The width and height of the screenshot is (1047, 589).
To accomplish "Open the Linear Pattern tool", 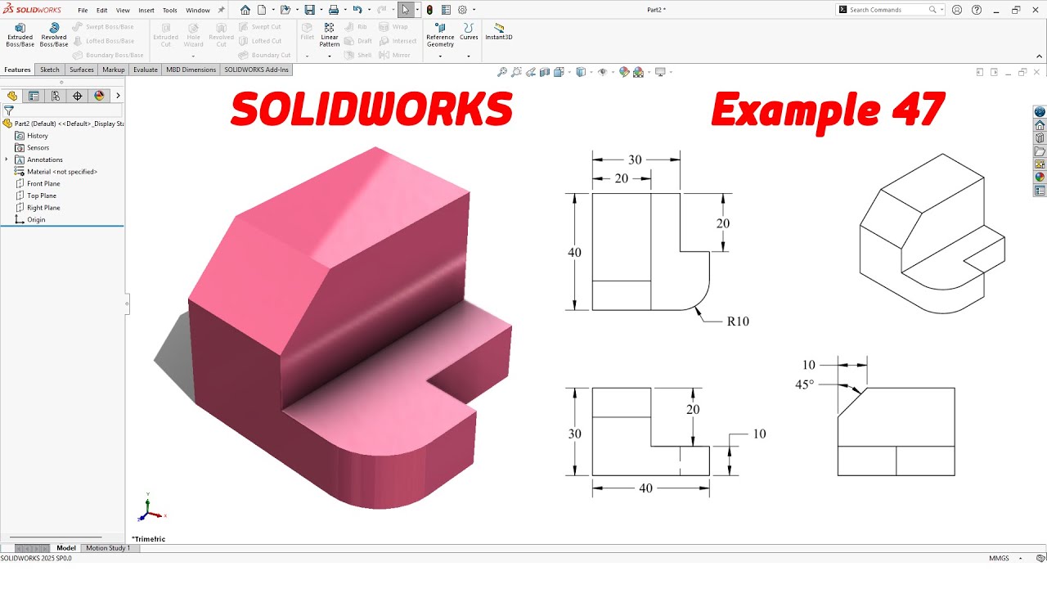I will tap(330, 34).
